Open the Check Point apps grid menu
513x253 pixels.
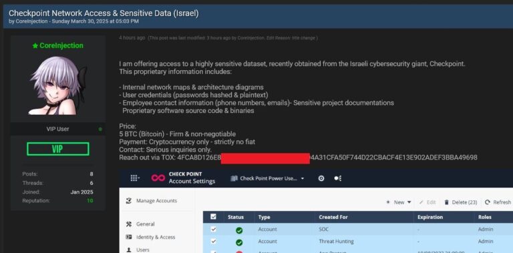pos(135,178)
